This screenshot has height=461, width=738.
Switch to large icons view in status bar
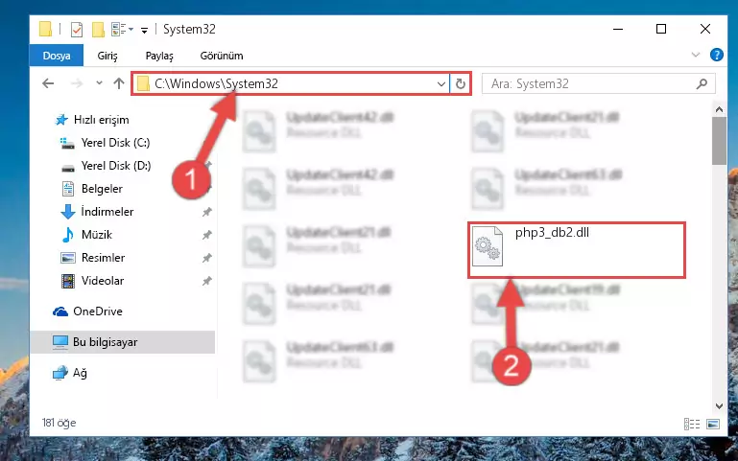pos(713,424)
